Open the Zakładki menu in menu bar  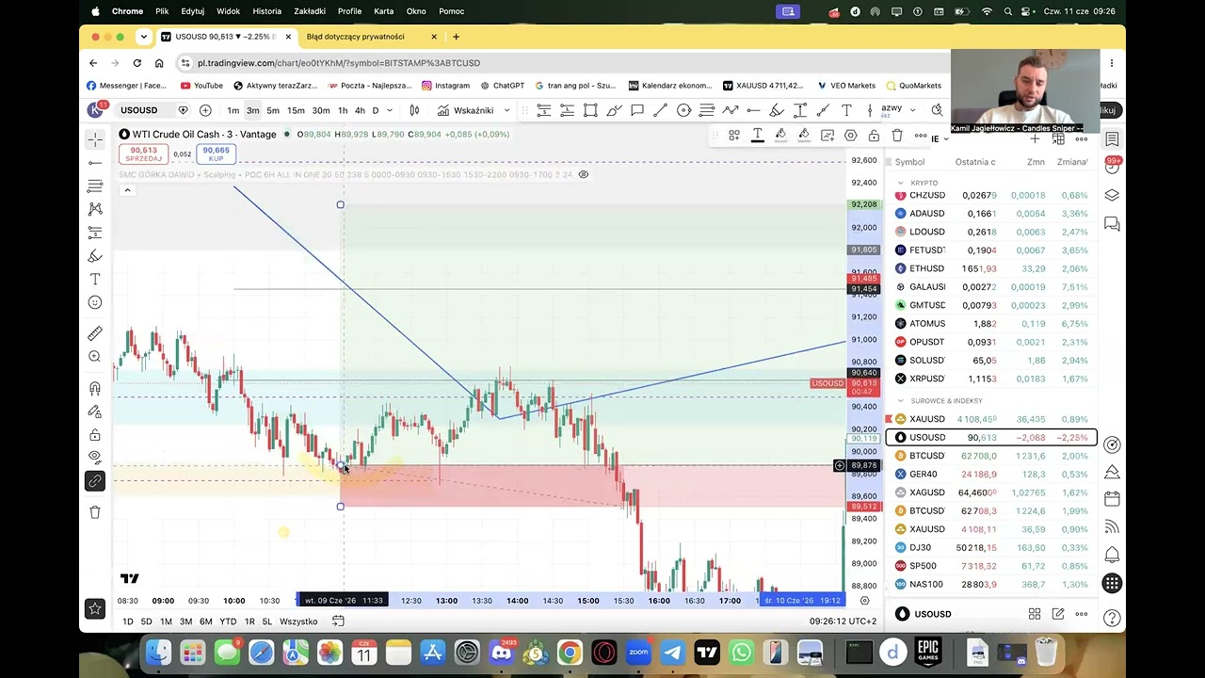click(310, 11)
